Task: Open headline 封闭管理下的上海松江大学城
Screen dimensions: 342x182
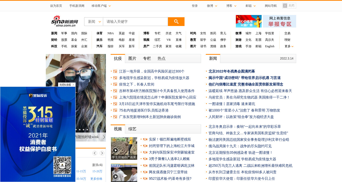Action: [x=172, y=146]
